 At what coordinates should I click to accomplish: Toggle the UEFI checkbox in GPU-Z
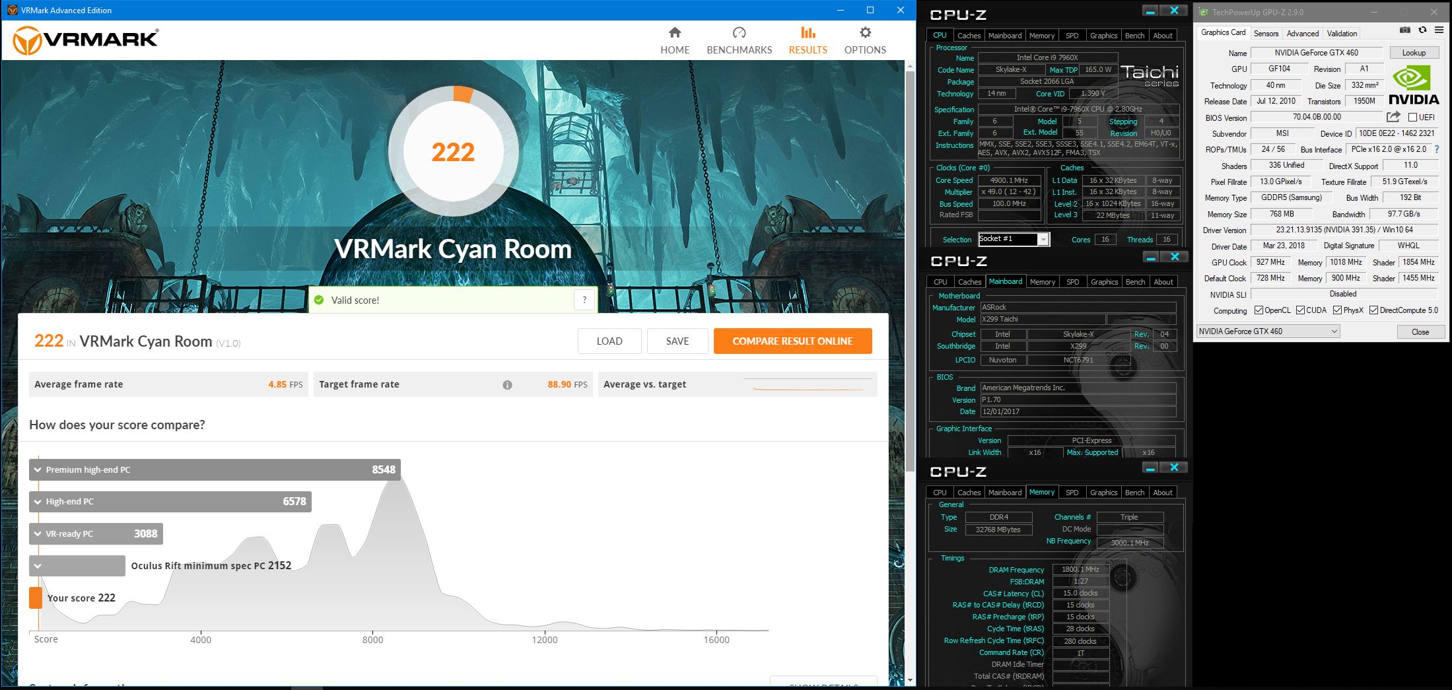[1412, 118]
